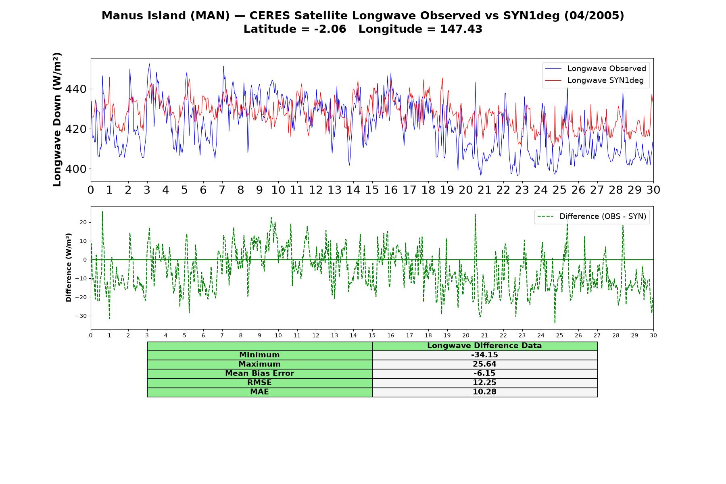The width and height of the screenshot is (726, 484).
Task: Click the red line sample in legend
Action: tap(553, 80)
